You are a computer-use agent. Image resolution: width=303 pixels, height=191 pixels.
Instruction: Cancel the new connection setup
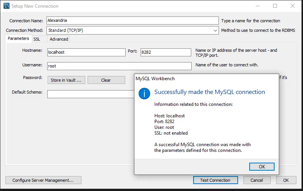(x=257, y=180)
